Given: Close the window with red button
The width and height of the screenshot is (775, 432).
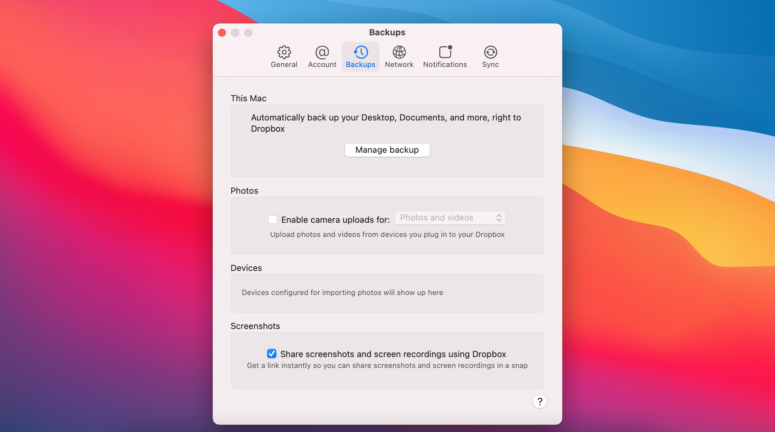Looking at the screenshot, I should coord(222,33).
